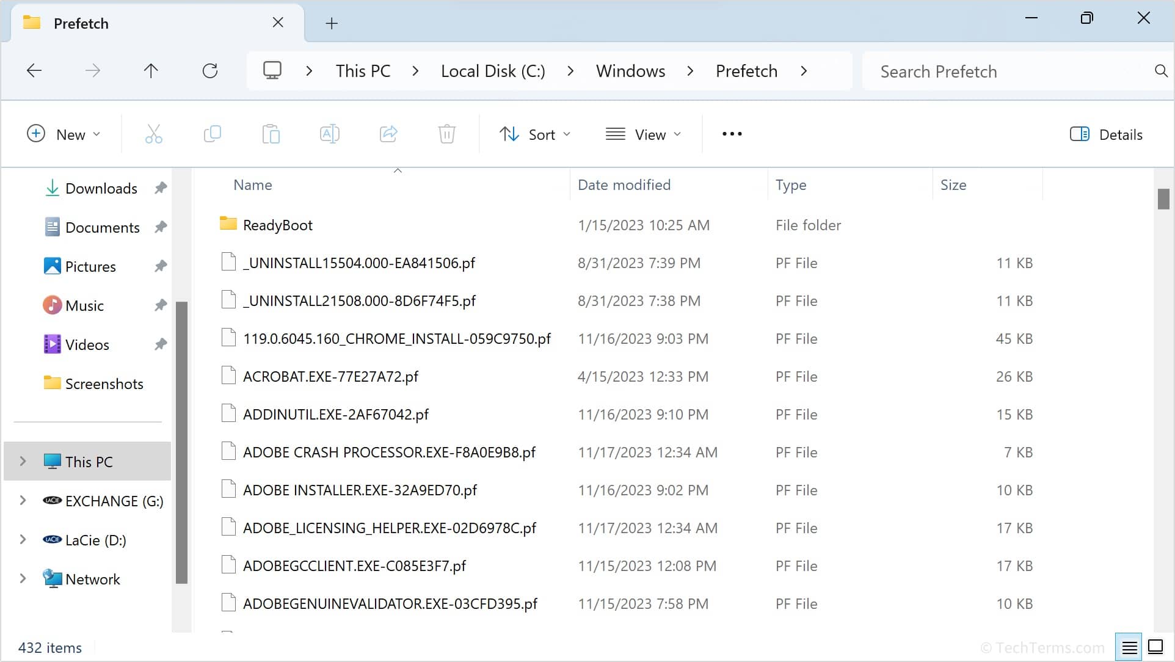The image size is (1175, 662).
Task: Delete using the trash icon
Action: (446, 134)
